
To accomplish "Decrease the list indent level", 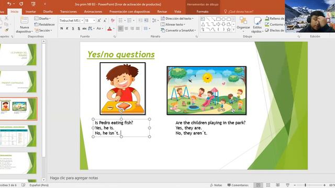I will (140, 20).
